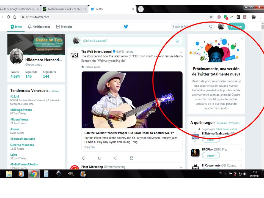Click the Siguiendo count 145

[29, 76]
